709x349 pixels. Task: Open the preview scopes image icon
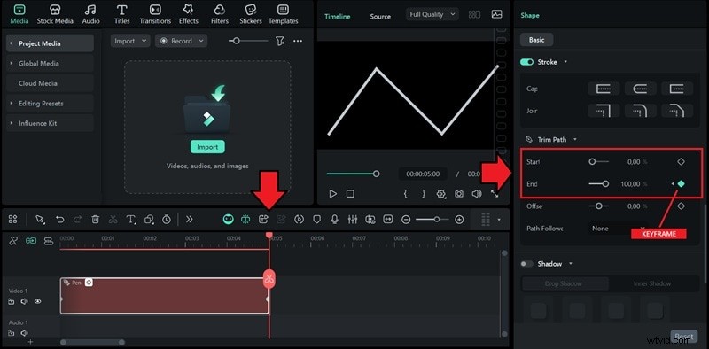[x=496, y=14]
